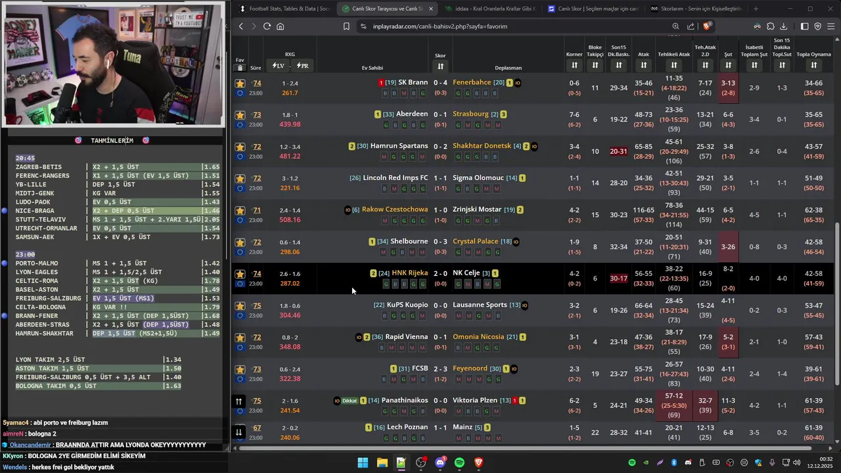Open browser home page
Screen dimensions: 841x473
[x=280, y=26]
